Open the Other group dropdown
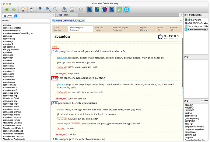 click(10, 16)
